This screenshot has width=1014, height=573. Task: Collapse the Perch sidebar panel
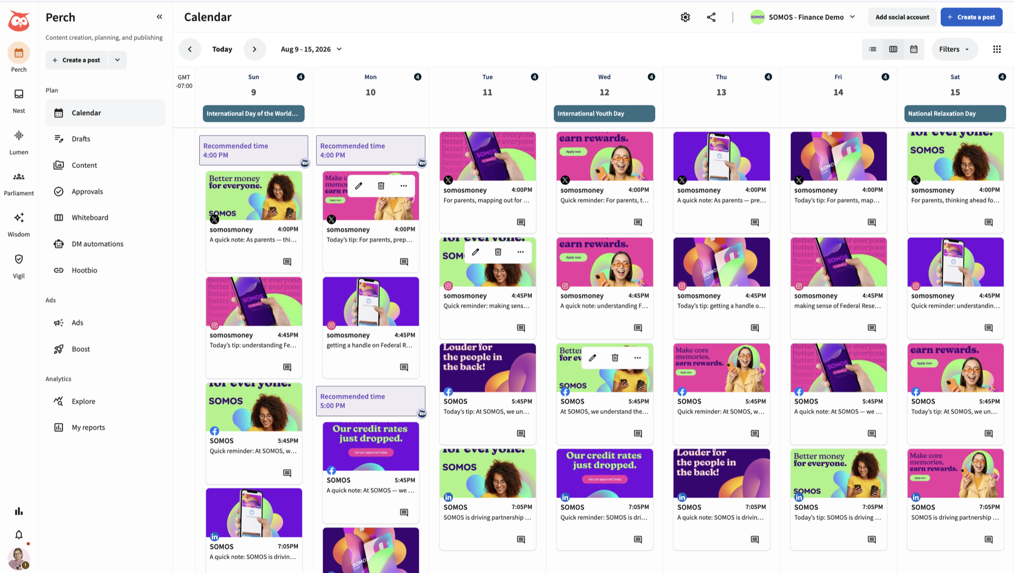[159, 17]
